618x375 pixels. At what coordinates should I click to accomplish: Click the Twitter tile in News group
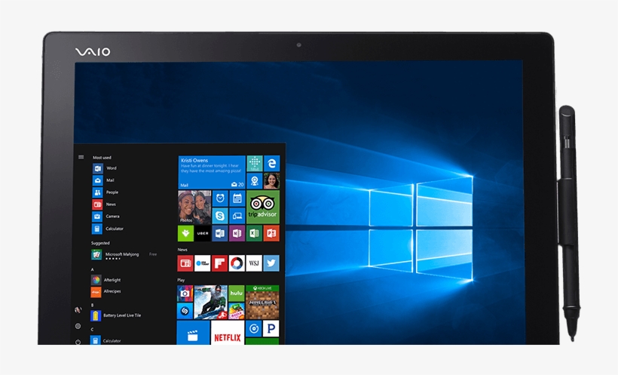pyautogui.click(x=271, y=263)
